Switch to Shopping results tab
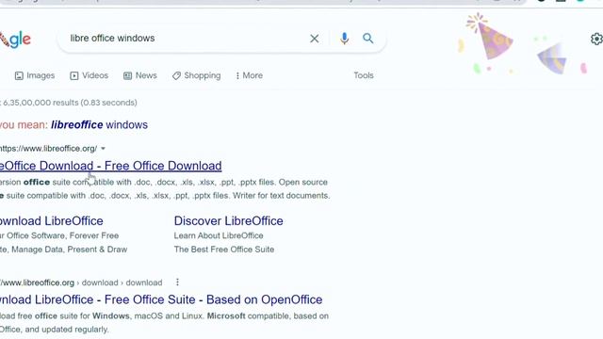603x339 pixels. click(197, 75)
